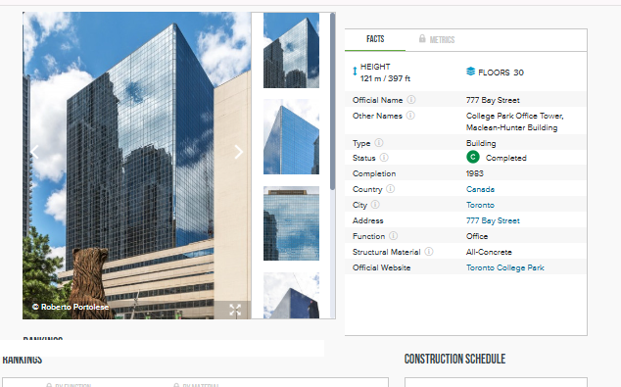Select the first tower thumbnail
This screenshot has height=387, width=621.
291,50
